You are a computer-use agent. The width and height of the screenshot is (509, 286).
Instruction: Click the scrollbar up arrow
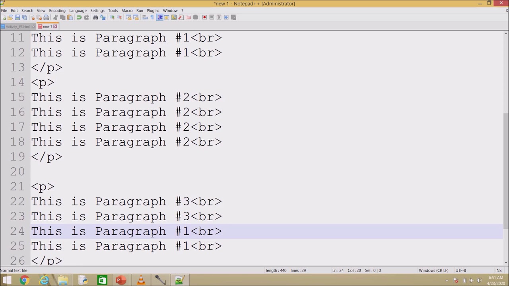pos(506,34)
